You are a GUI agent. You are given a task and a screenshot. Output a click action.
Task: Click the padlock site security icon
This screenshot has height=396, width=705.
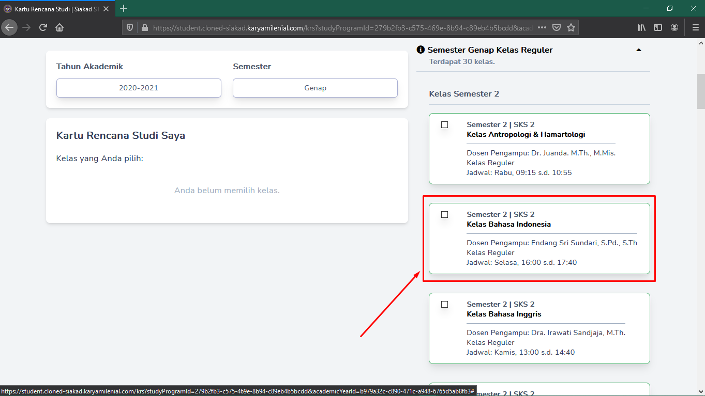pyautogui.click(x=144, y=28)
